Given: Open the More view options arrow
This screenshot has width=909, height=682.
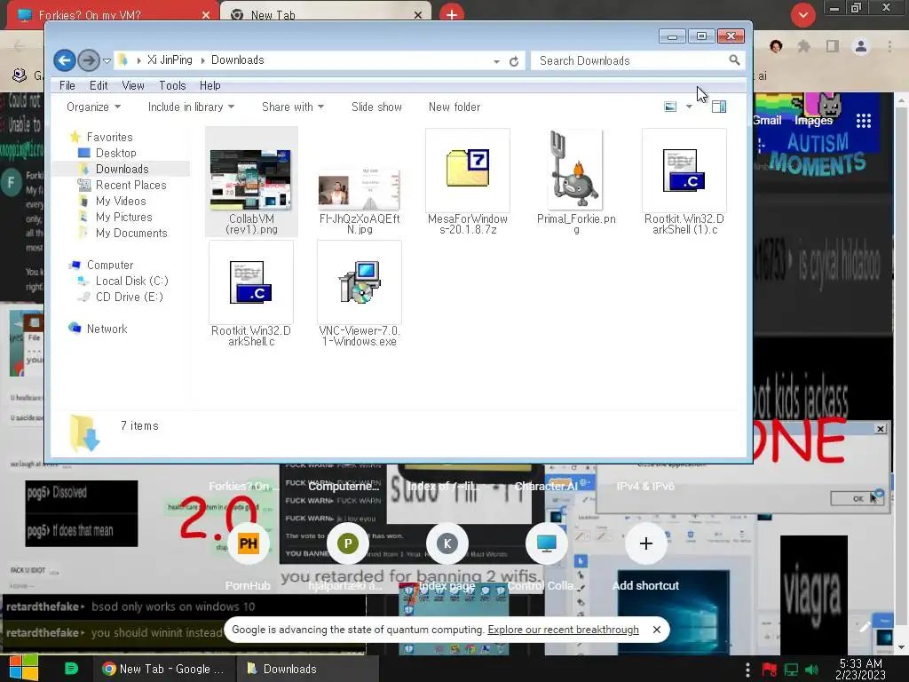Looking at the screenshot, I should coord(689,107).
